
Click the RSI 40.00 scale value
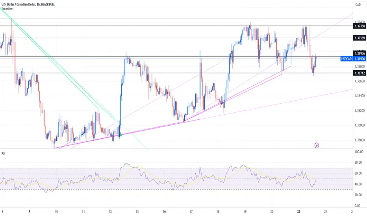358,184
